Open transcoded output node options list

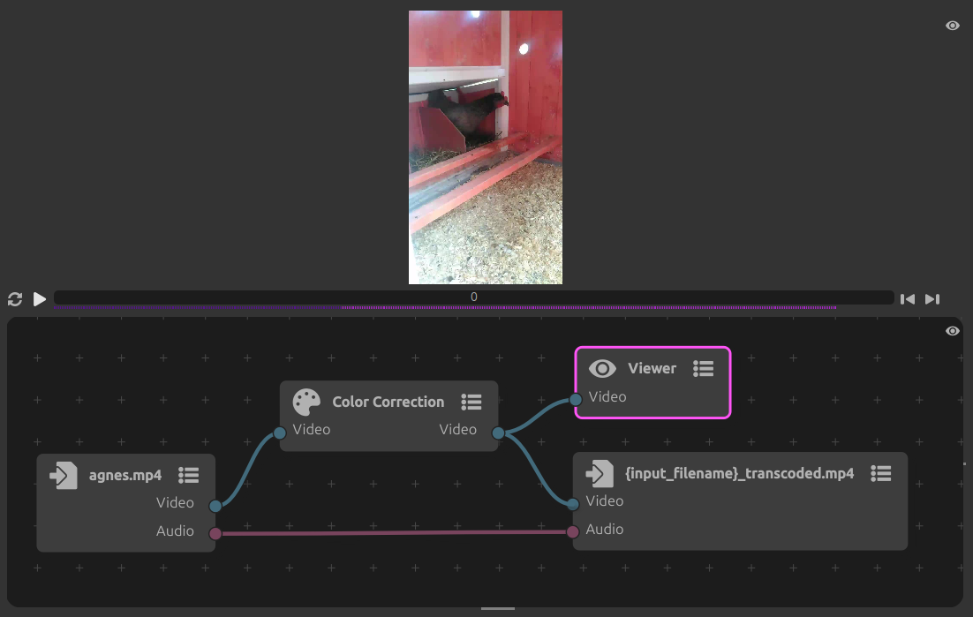[880, 473]
